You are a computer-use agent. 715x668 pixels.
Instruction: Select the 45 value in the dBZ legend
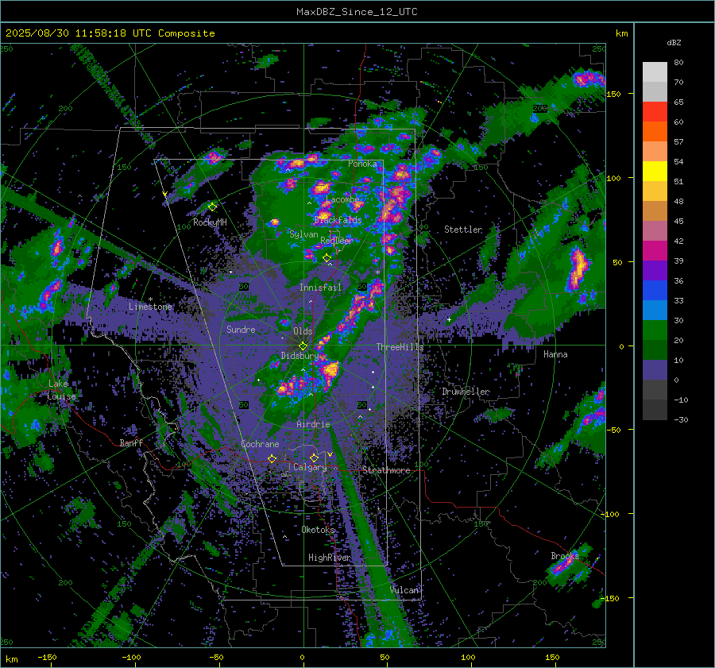click(x=678, y=221)
